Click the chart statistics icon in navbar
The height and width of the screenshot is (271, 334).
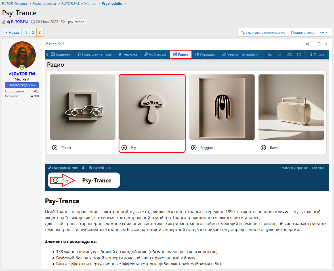(x=289, y=54)
